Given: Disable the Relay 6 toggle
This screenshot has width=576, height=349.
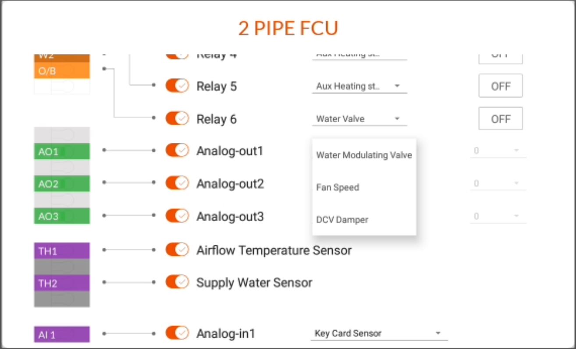Looking at the screenshot, I should (x=177, y=118).
